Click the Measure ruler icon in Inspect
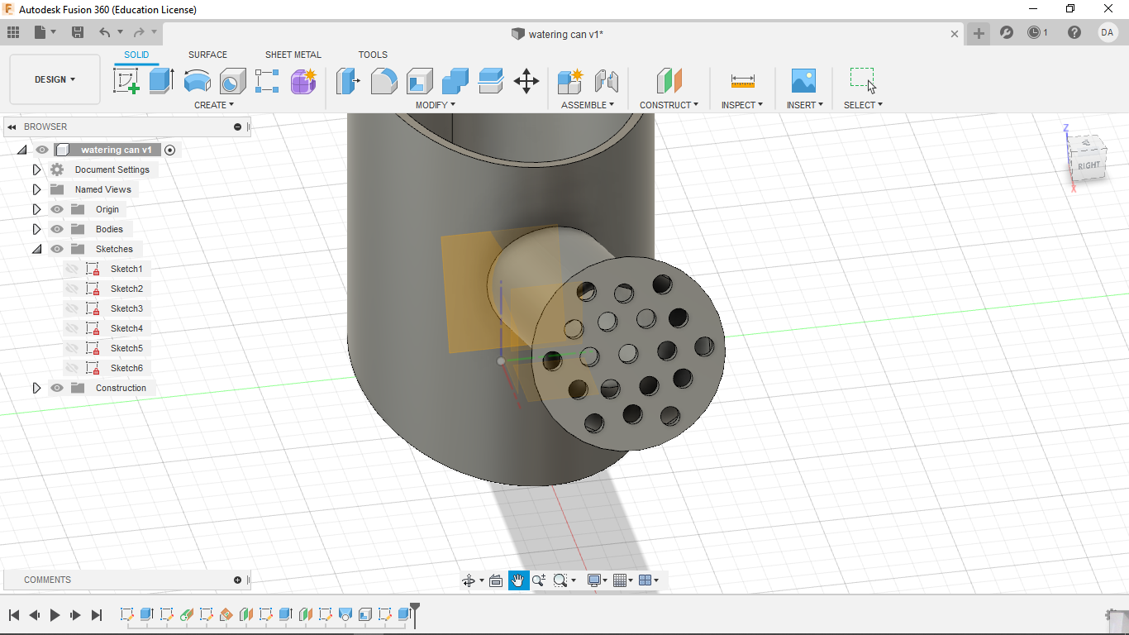1129x635 pixels. (x=742, y=81)
